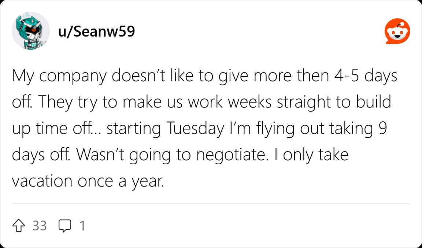Click the upvote arrow icon
This screenshot has width=422, height=248.
point(19,226)
